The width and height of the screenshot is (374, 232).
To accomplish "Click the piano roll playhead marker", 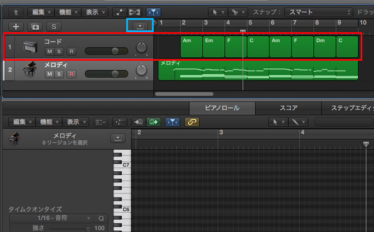I will (x=366, y=144).
